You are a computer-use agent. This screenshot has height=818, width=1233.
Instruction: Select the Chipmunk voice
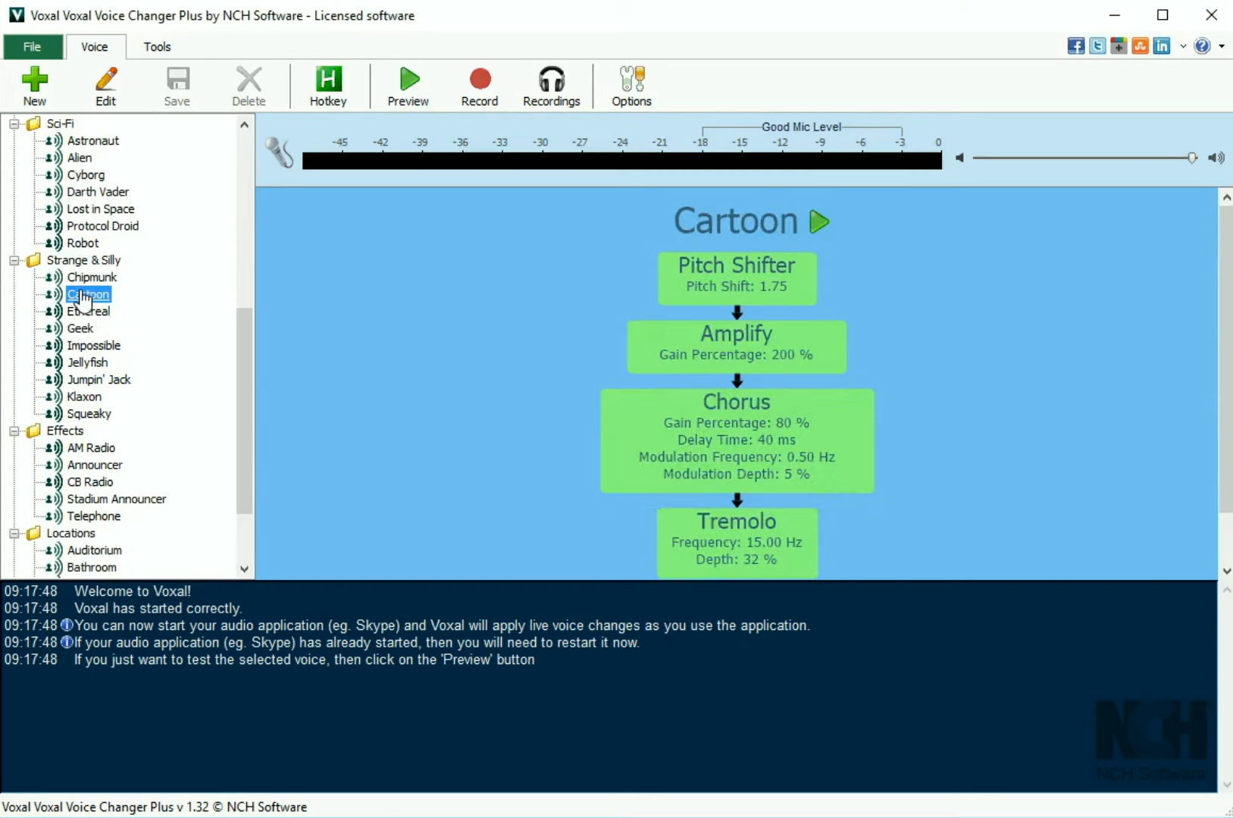point(92,277)
